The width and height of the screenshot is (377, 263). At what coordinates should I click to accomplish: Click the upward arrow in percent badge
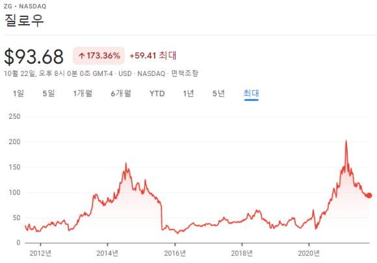pyautogui.click(x=82, y=56)
